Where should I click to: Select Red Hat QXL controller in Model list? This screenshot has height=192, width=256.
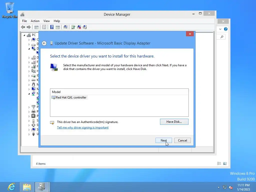69,97
